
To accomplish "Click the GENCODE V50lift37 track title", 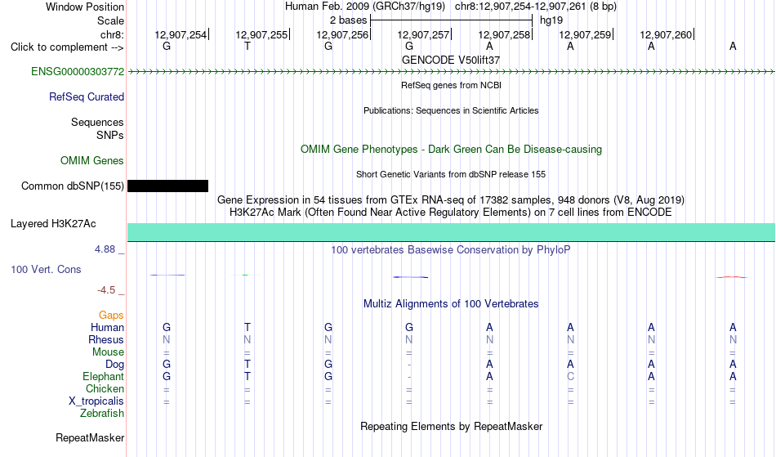I will 451,60.
